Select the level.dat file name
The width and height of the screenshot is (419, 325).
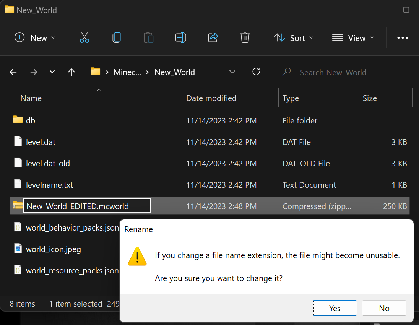click(41, 142)
